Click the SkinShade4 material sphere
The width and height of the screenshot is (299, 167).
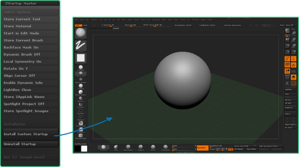[x=80, y=68]
